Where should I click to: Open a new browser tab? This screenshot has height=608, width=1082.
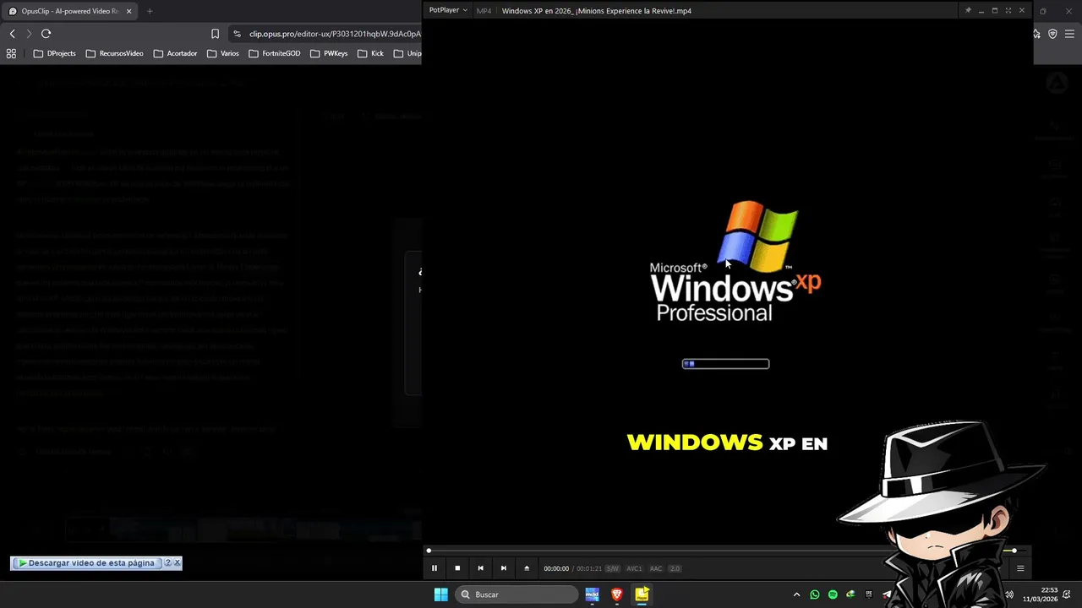coord(150,11)
